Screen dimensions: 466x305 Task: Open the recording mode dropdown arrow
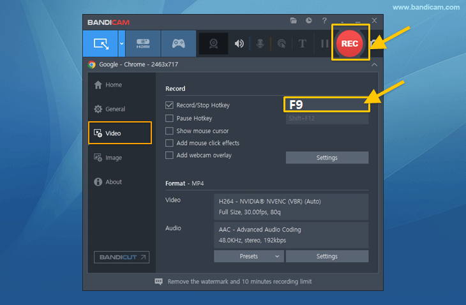click(x=121, y=43)
